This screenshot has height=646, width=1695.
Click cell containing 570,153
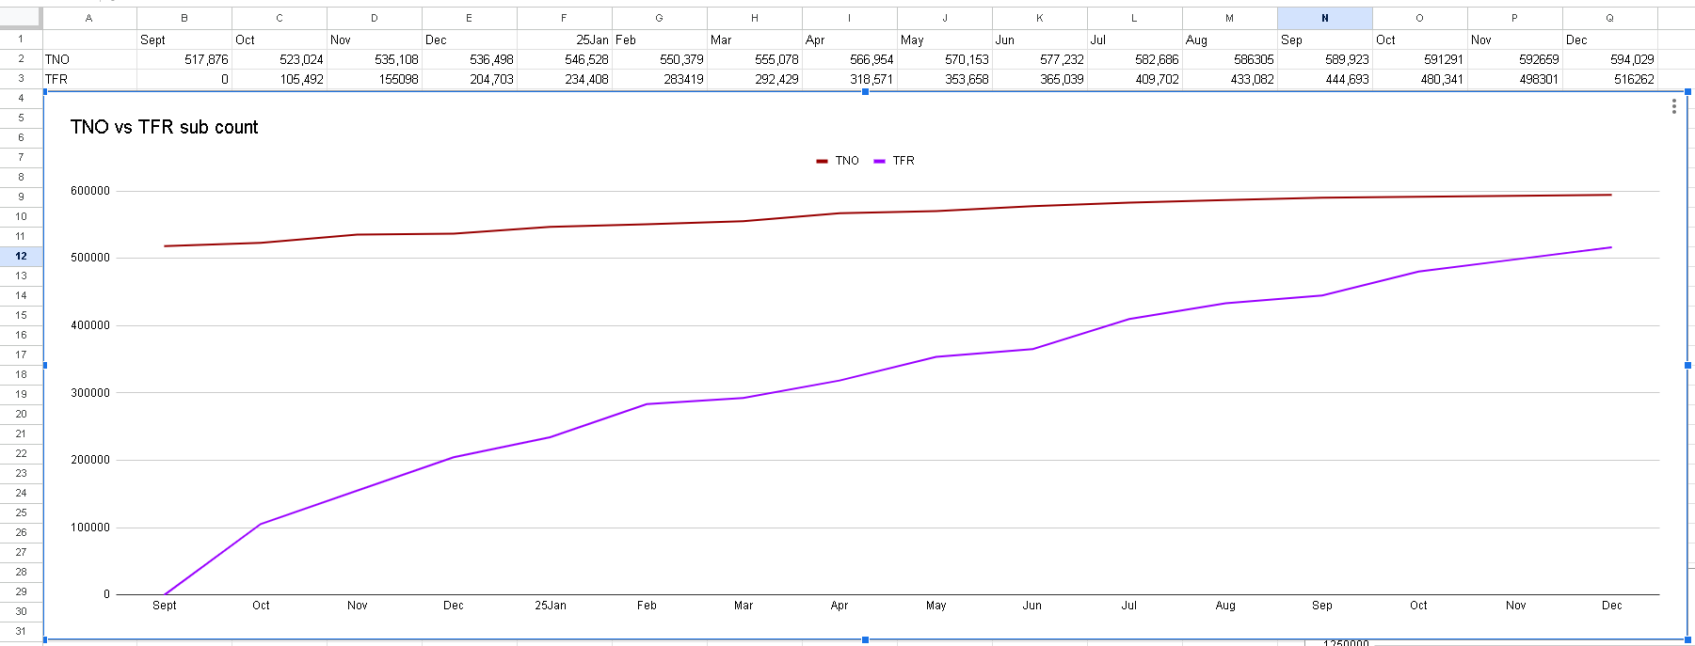(945, 59)
